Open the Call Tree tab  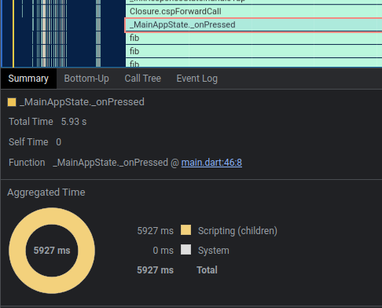pyautogui.click(x=143, y=79)
